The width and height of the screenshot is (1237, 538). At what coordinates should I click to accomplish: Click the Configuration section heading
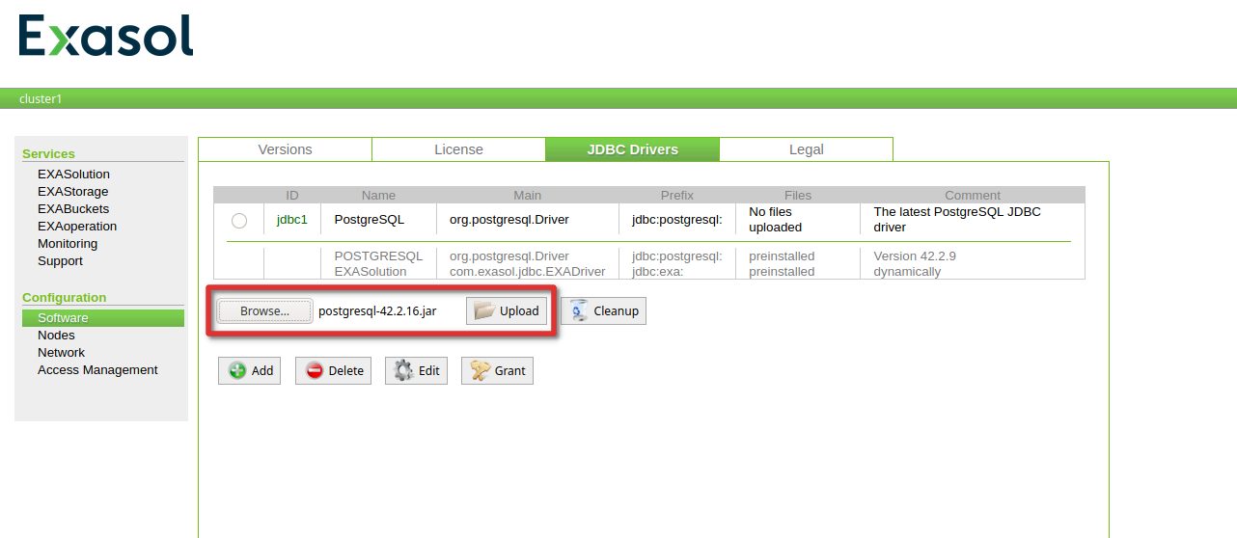click(65, 298)
